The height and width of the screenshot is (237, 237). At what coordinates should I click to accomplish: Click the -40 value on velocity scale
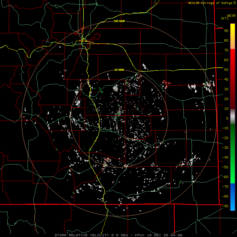pos(225,157)
